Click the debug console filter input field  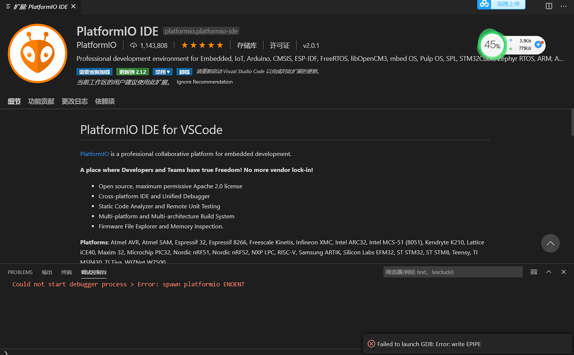pyautogui.click(x=453, y=272)
